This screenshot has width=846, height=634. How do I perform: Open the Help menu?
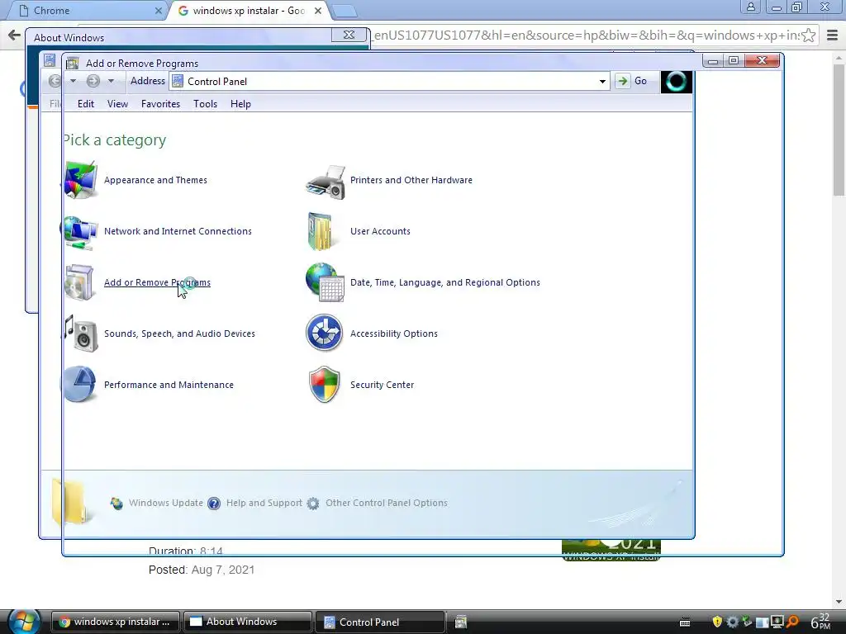point(240,104)
